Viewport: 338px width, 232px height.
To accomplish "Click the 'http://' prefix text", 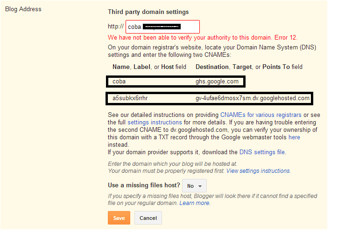I will pyautogui.click(x=116, y=27).
